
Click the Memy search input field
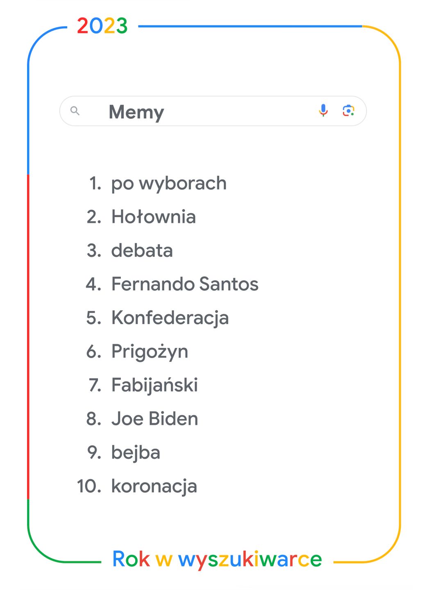click(197, 111)
